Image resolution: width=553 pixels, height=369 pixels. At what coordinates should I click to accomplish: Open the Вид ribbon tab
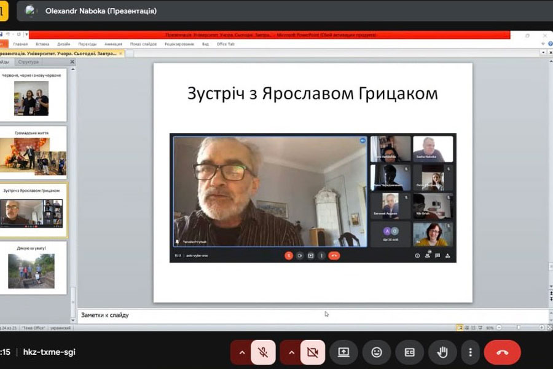(x=205, y=44)
